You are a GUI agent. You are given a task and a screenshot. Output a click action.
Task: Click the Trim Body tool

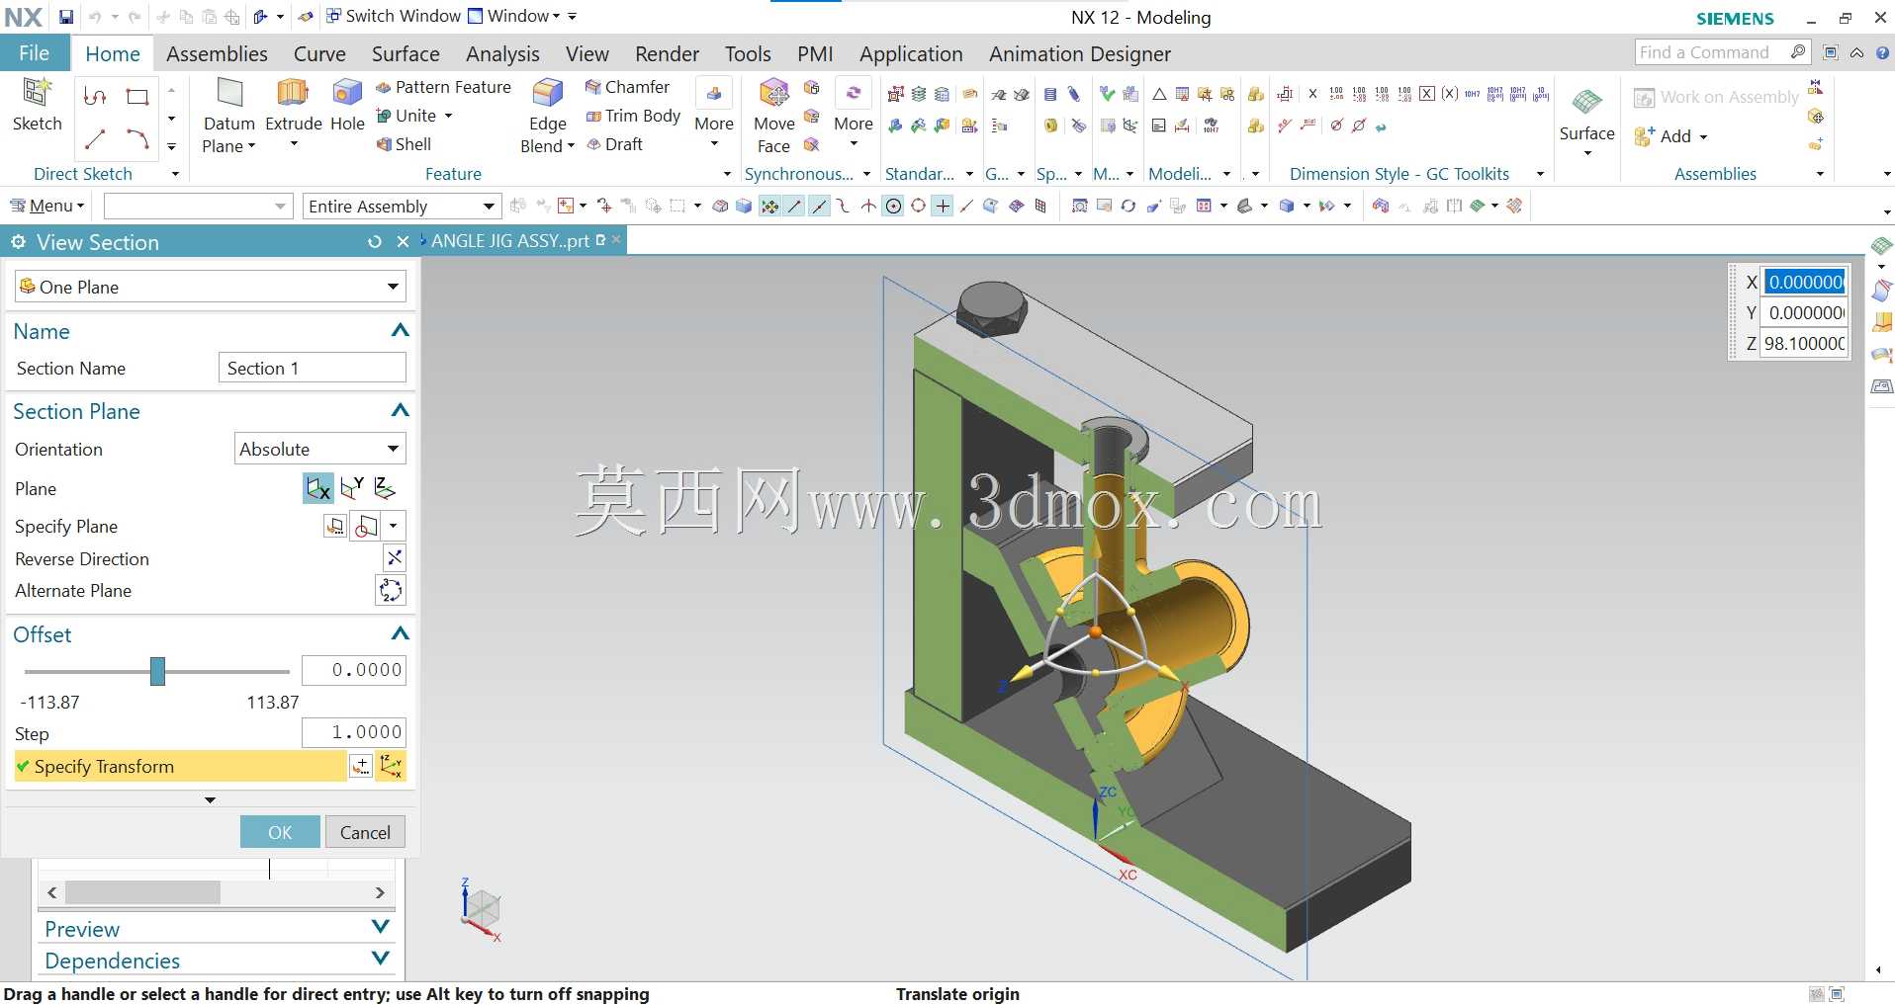(x=633, y=116)
